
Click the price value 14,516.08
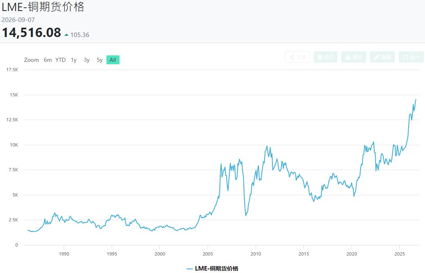tap(31, 33)
